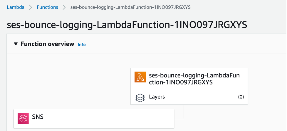Collapse the Function overview section triangle
287x131 pixels.
tap(16, 44)
